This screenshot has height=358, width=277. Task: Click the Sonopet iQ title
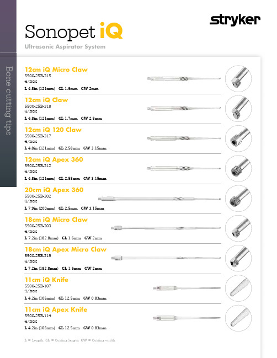pos(74,31)
